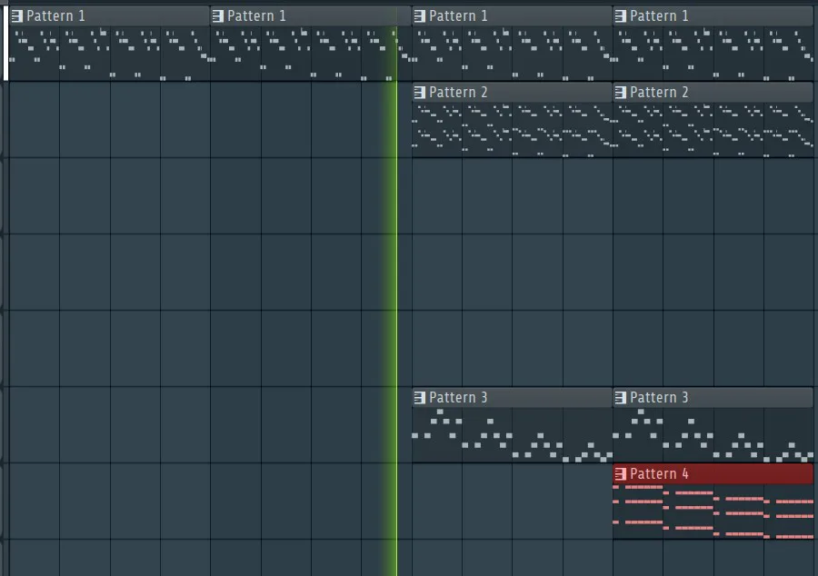Click the note preview of left Pattern 3 clip
Screen dimensions: 818x576
tap(513, 435)
